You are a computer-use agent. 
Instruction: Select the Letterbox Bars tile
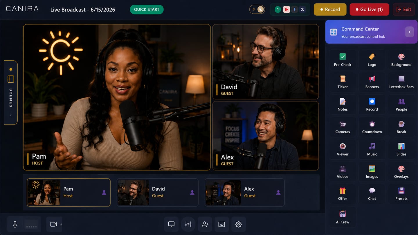401,82
